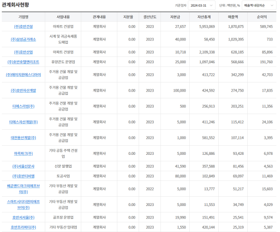Follow the 마륵파크(주) link
Viewport: 280px width, 232px height.
click(x=23, y=153)
